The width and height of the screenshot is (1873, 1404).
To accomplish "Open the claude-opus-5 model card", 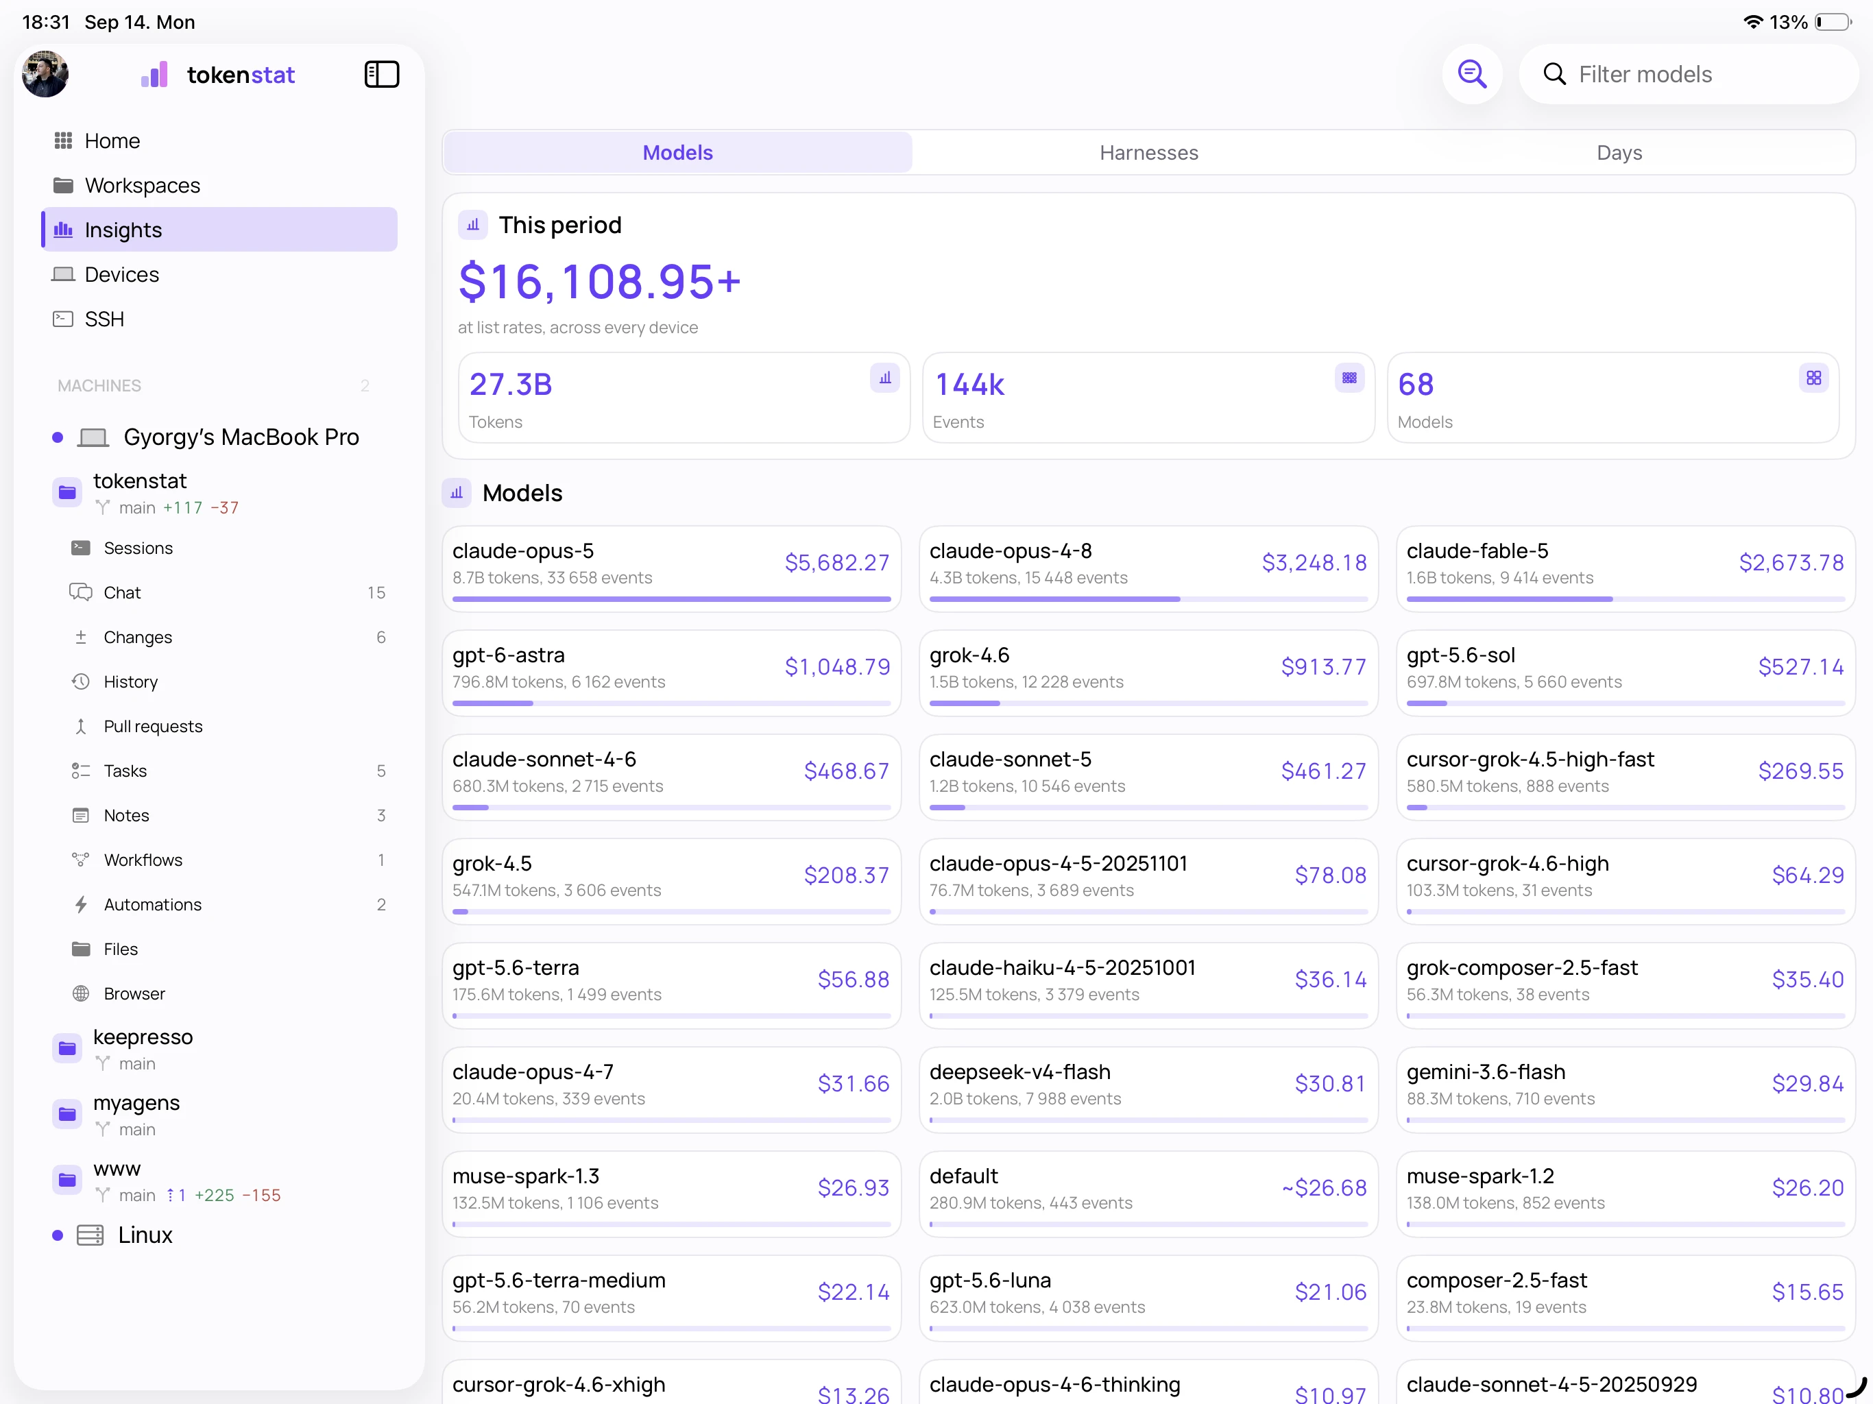I will pyautogui.click(x=671, y=569).
